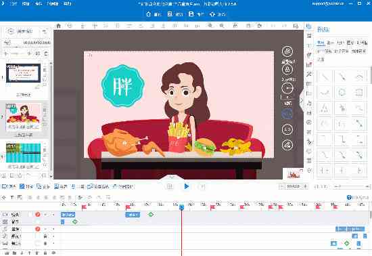
Task: Open the dropdown on the subtitle timeline row
Action: pos(45,229)
